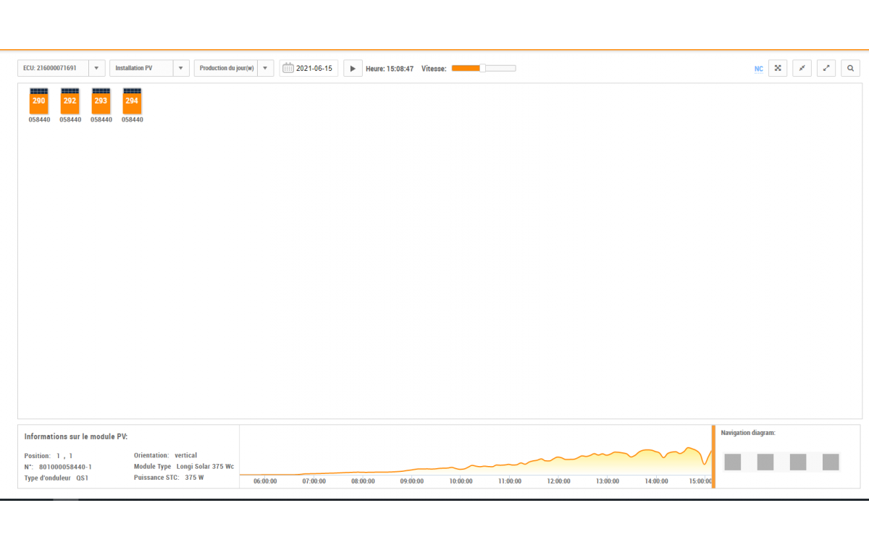
Task: Click the fit-to-screen arrows icon
Action: 778,68
